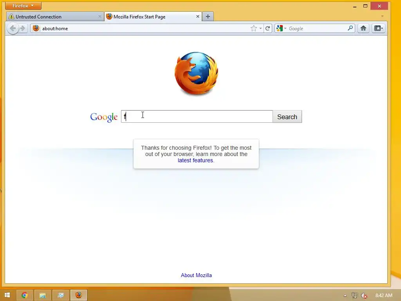Open the list all tabs arrow
Screen dimensions: 401x301
[x=382, y=16]
